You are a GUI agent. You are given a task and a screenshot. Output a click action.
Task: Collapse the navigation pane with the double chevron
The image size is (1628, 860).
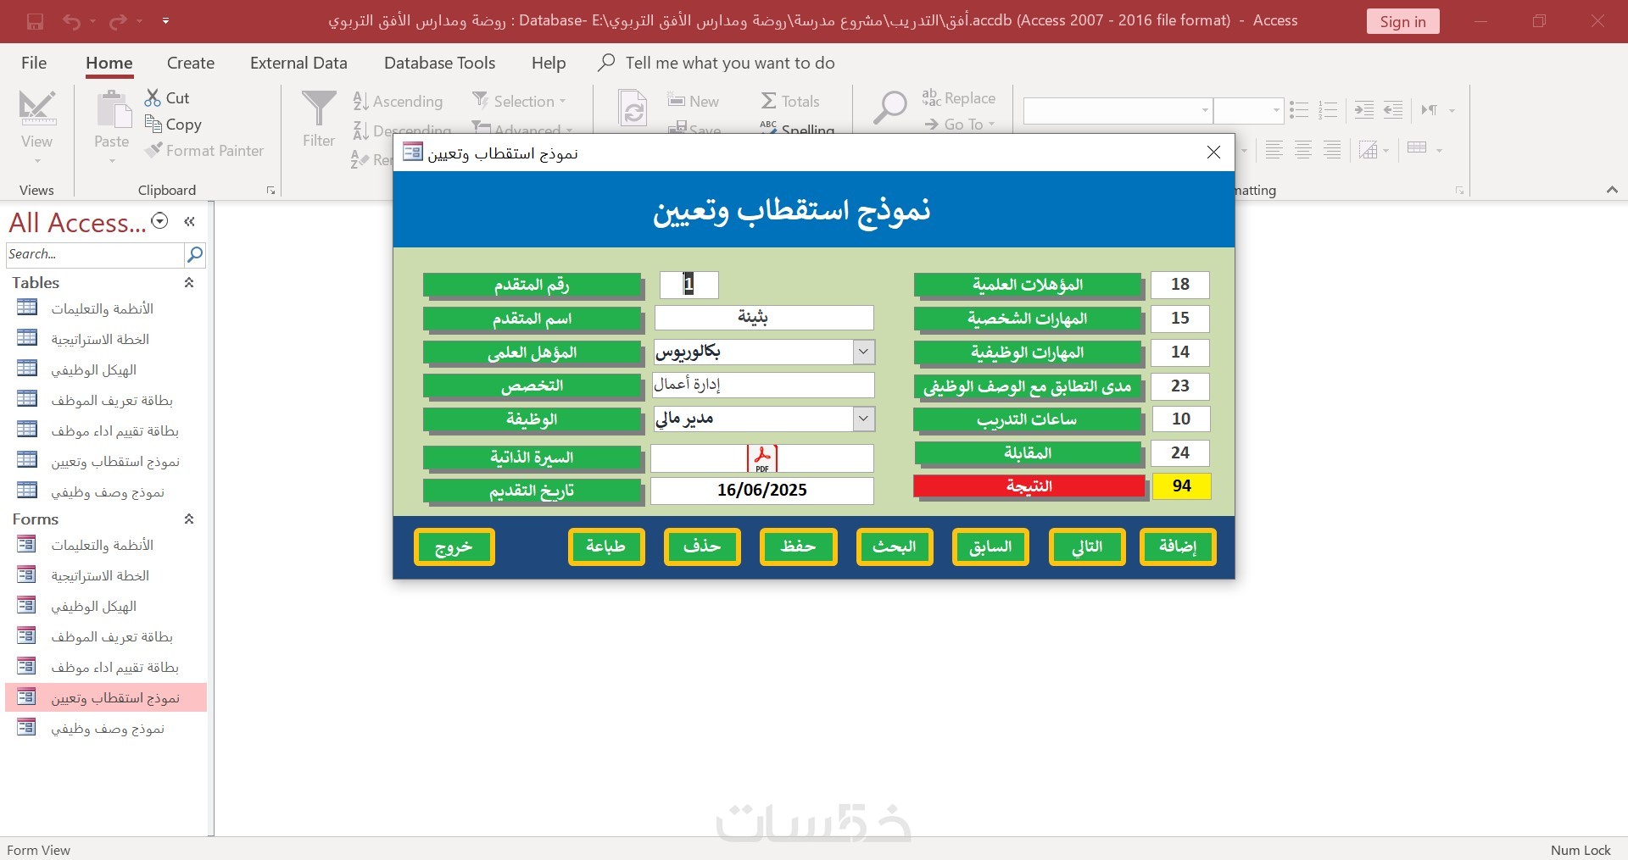tap(190, 221)
